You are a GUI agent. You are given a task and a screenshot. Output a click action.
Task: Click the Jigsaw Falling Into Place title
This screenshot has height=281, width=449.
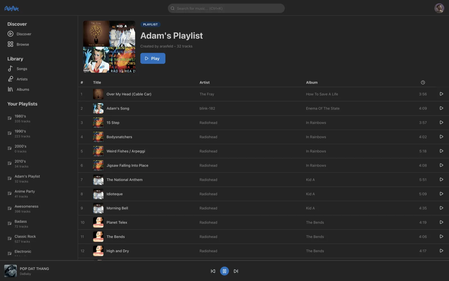pos(127,166)
